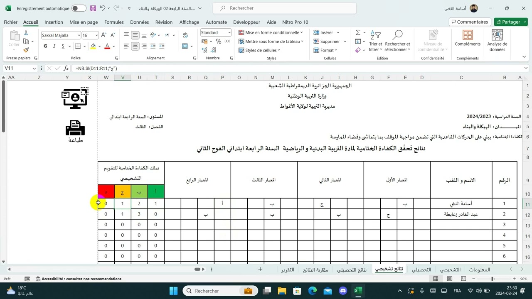Click the insert function fx icon
The height and width of the screenshot is (299, 532).
point(66,68)
